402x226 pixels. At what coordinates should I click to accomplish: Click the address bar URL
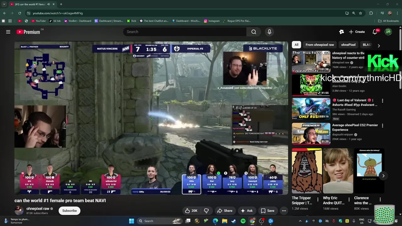58,13
